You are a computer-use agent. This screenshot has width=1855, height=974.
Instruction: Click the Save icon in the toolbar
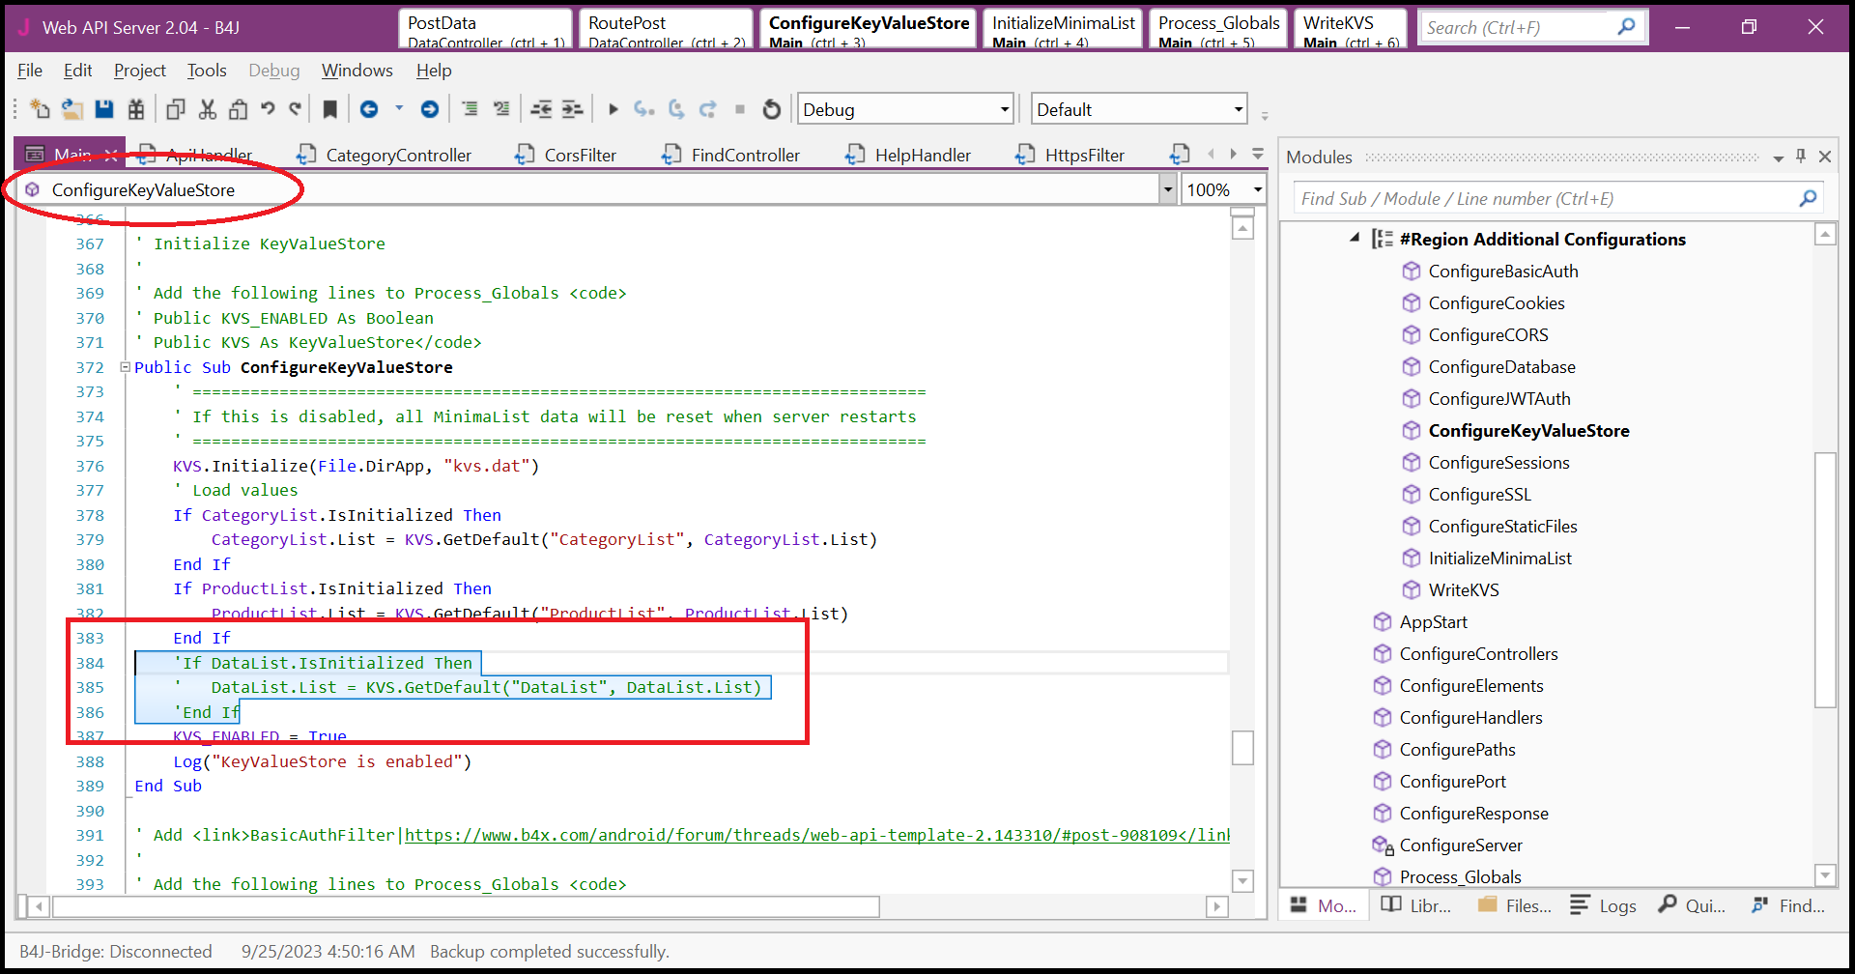pos(104,110)
